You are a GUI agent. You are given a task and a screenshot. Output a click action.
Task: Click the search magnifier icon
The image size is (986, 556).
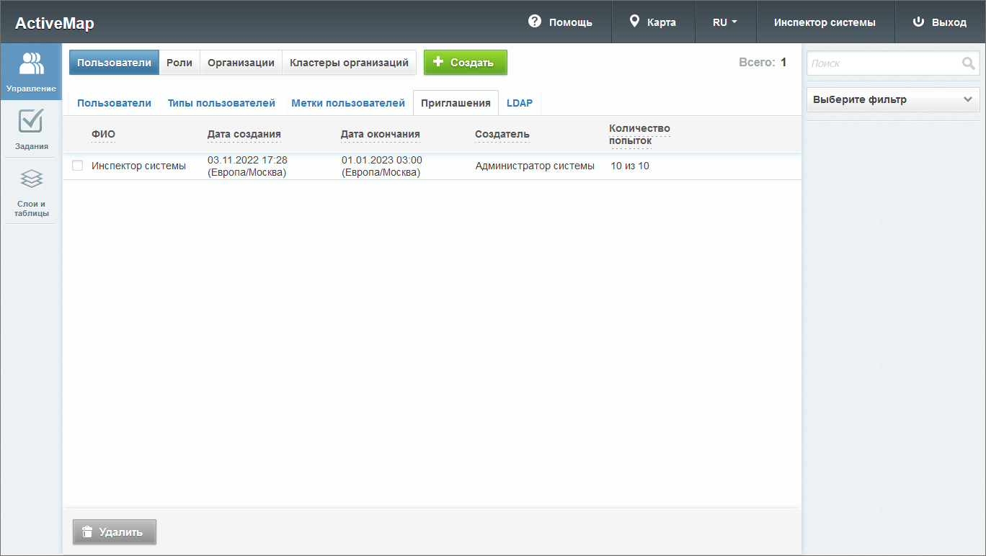pyautogui.click(x=968, y=63)
